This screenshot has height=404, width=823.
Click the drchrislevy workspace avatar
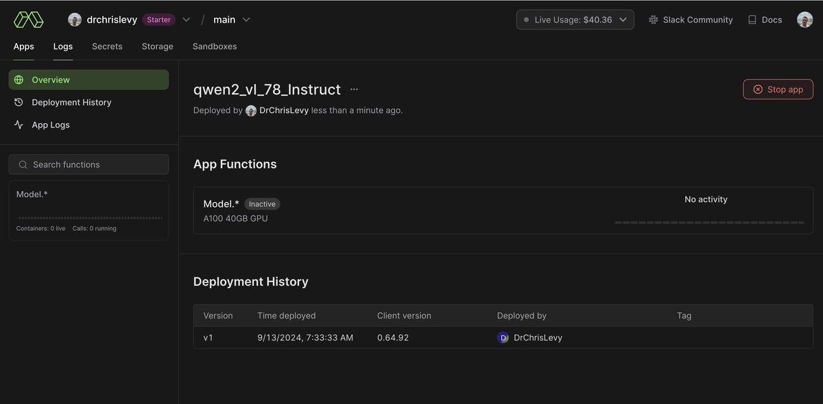point(75,20)
